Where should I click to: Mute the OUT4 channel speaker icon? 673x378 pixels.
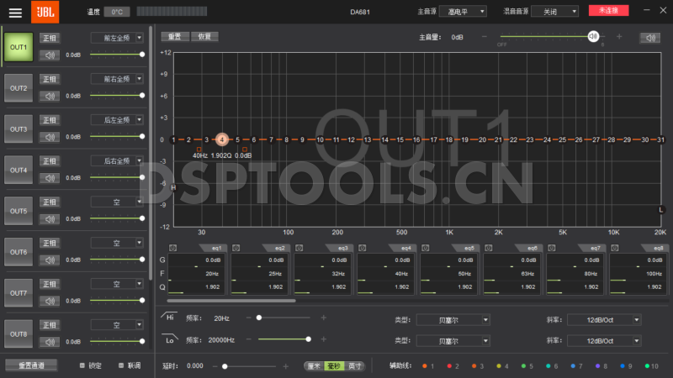50,178
